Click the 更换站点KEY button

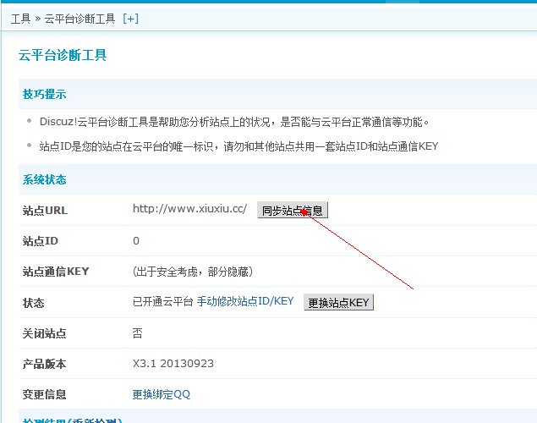(x=338, y=302)
